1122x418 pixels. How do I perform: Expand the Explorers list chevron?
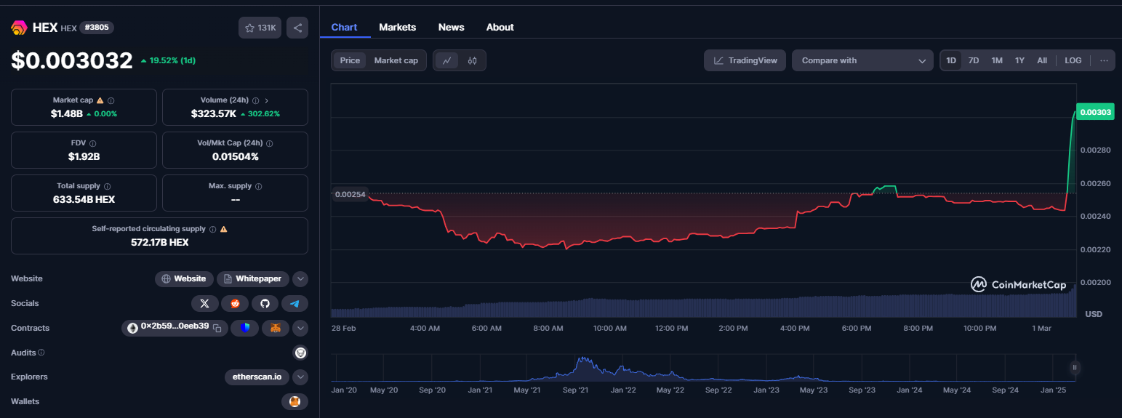click(x=300, y=377)
